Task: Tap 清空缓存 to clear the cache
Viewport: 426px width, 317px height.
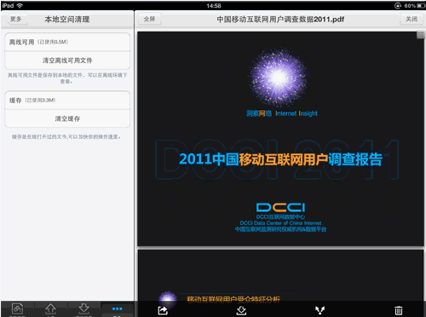Action: click(67, 118)
